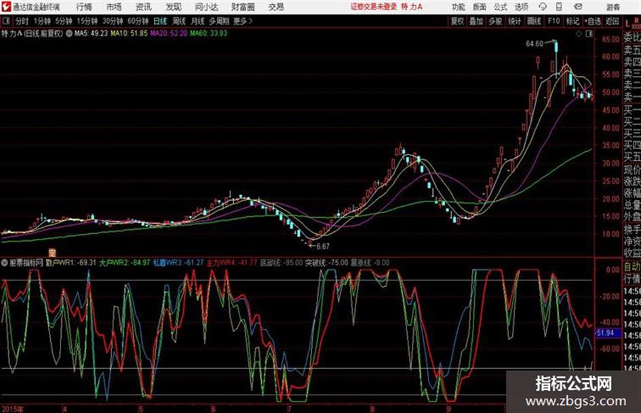Open the 多周期 multi-period view
This screenshot has height=413, width=641.
point(219,21)
